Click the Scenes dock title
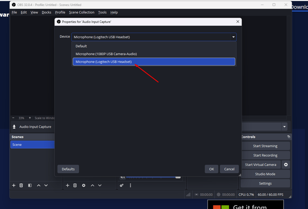 pos(18,137)
